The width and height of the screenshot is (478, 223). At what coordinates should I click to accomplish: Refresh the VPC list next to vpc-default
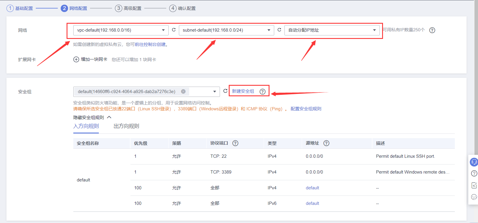(x=174, y=30)
